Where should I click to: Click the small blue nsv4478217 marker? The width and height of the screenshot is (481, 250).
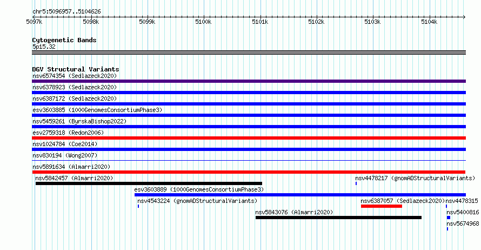tap(356, 183)
